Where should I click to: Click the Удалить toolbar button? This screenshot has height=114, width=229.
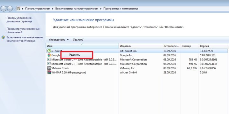78,40
